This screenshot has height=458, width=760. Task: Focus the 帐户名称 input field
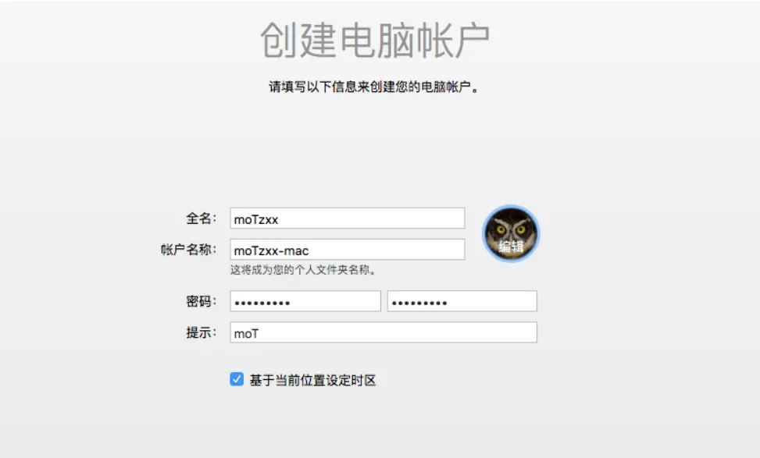tap(348, 250)
